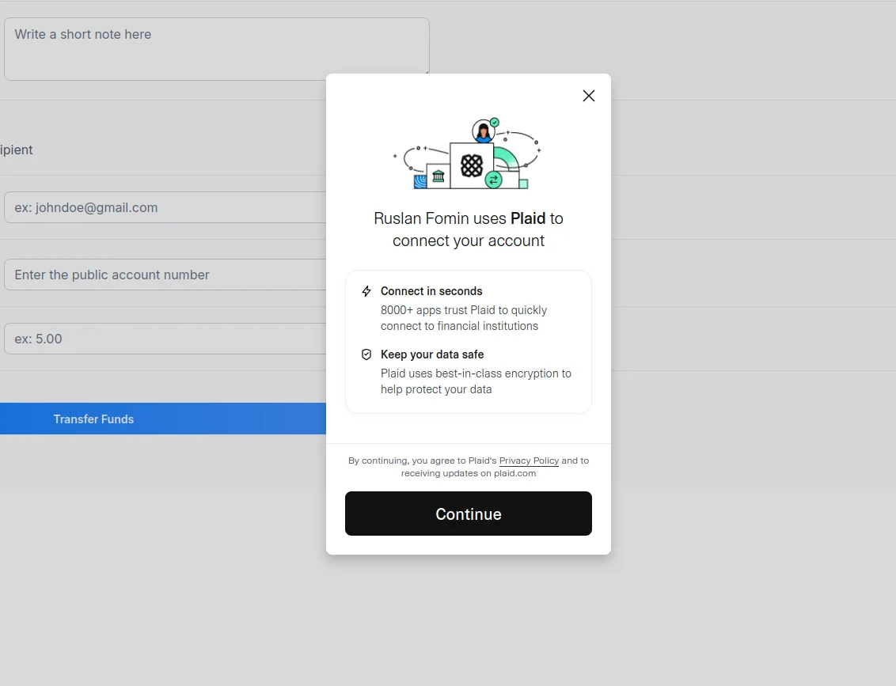The image size is (896, 686).
Task: Focus the short note text area
Action: (216, 49)
